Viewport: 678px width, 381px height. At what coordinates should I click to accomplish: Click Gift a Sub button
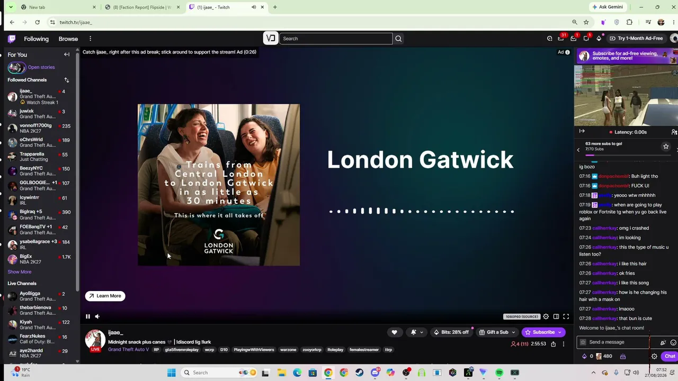coord(497,332)
